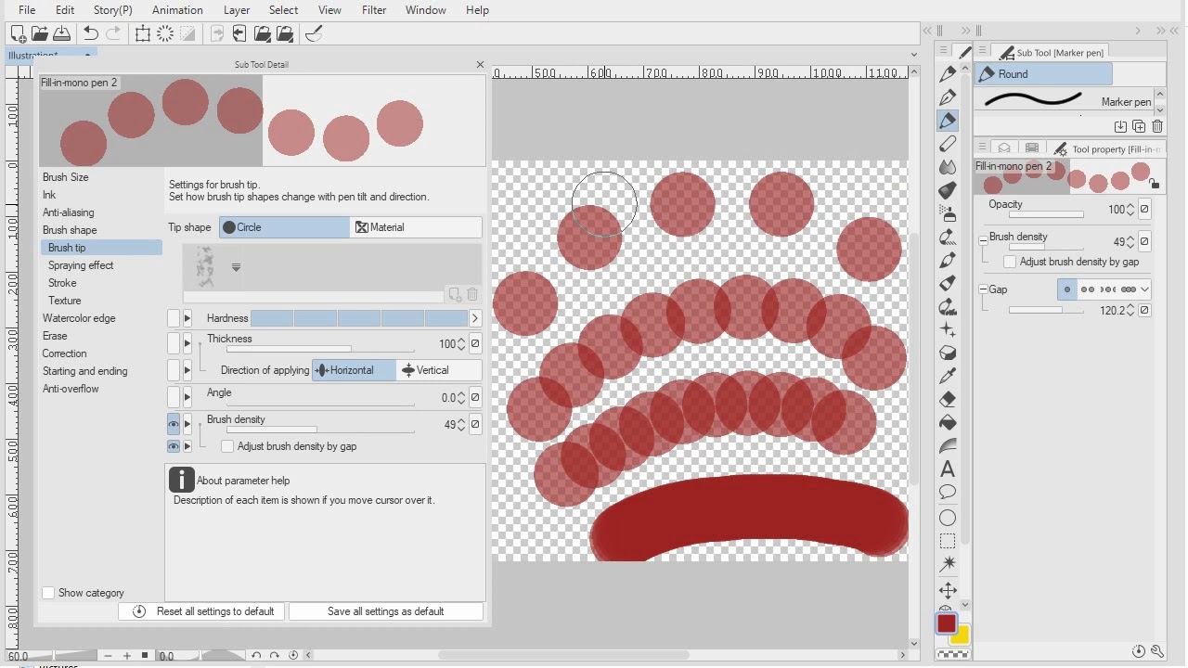Open the Window menu
Image resolution: width=1188 pixels, height=668 pixels.
point(426,10)
